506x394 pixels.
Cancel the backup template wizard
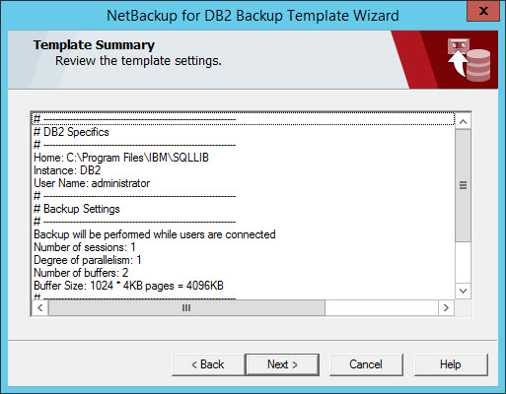click(366, 364)
